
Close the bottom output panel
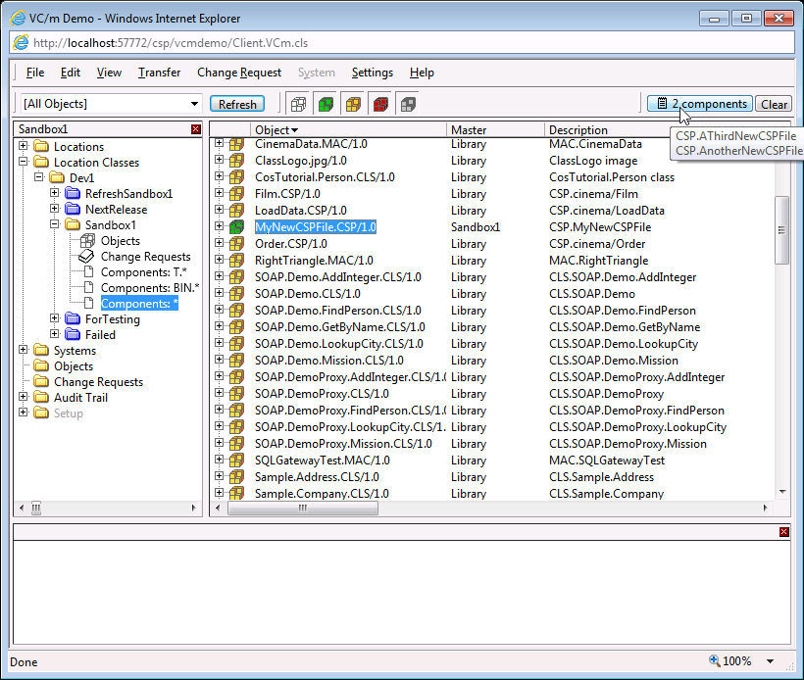[x=783, y=531]
